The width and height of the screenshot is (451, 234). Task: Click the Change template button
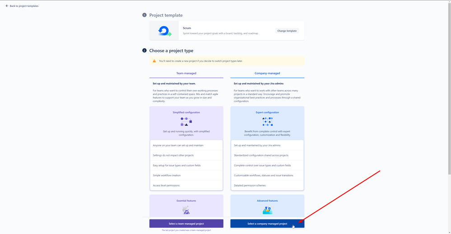click(x=287, y=31)
